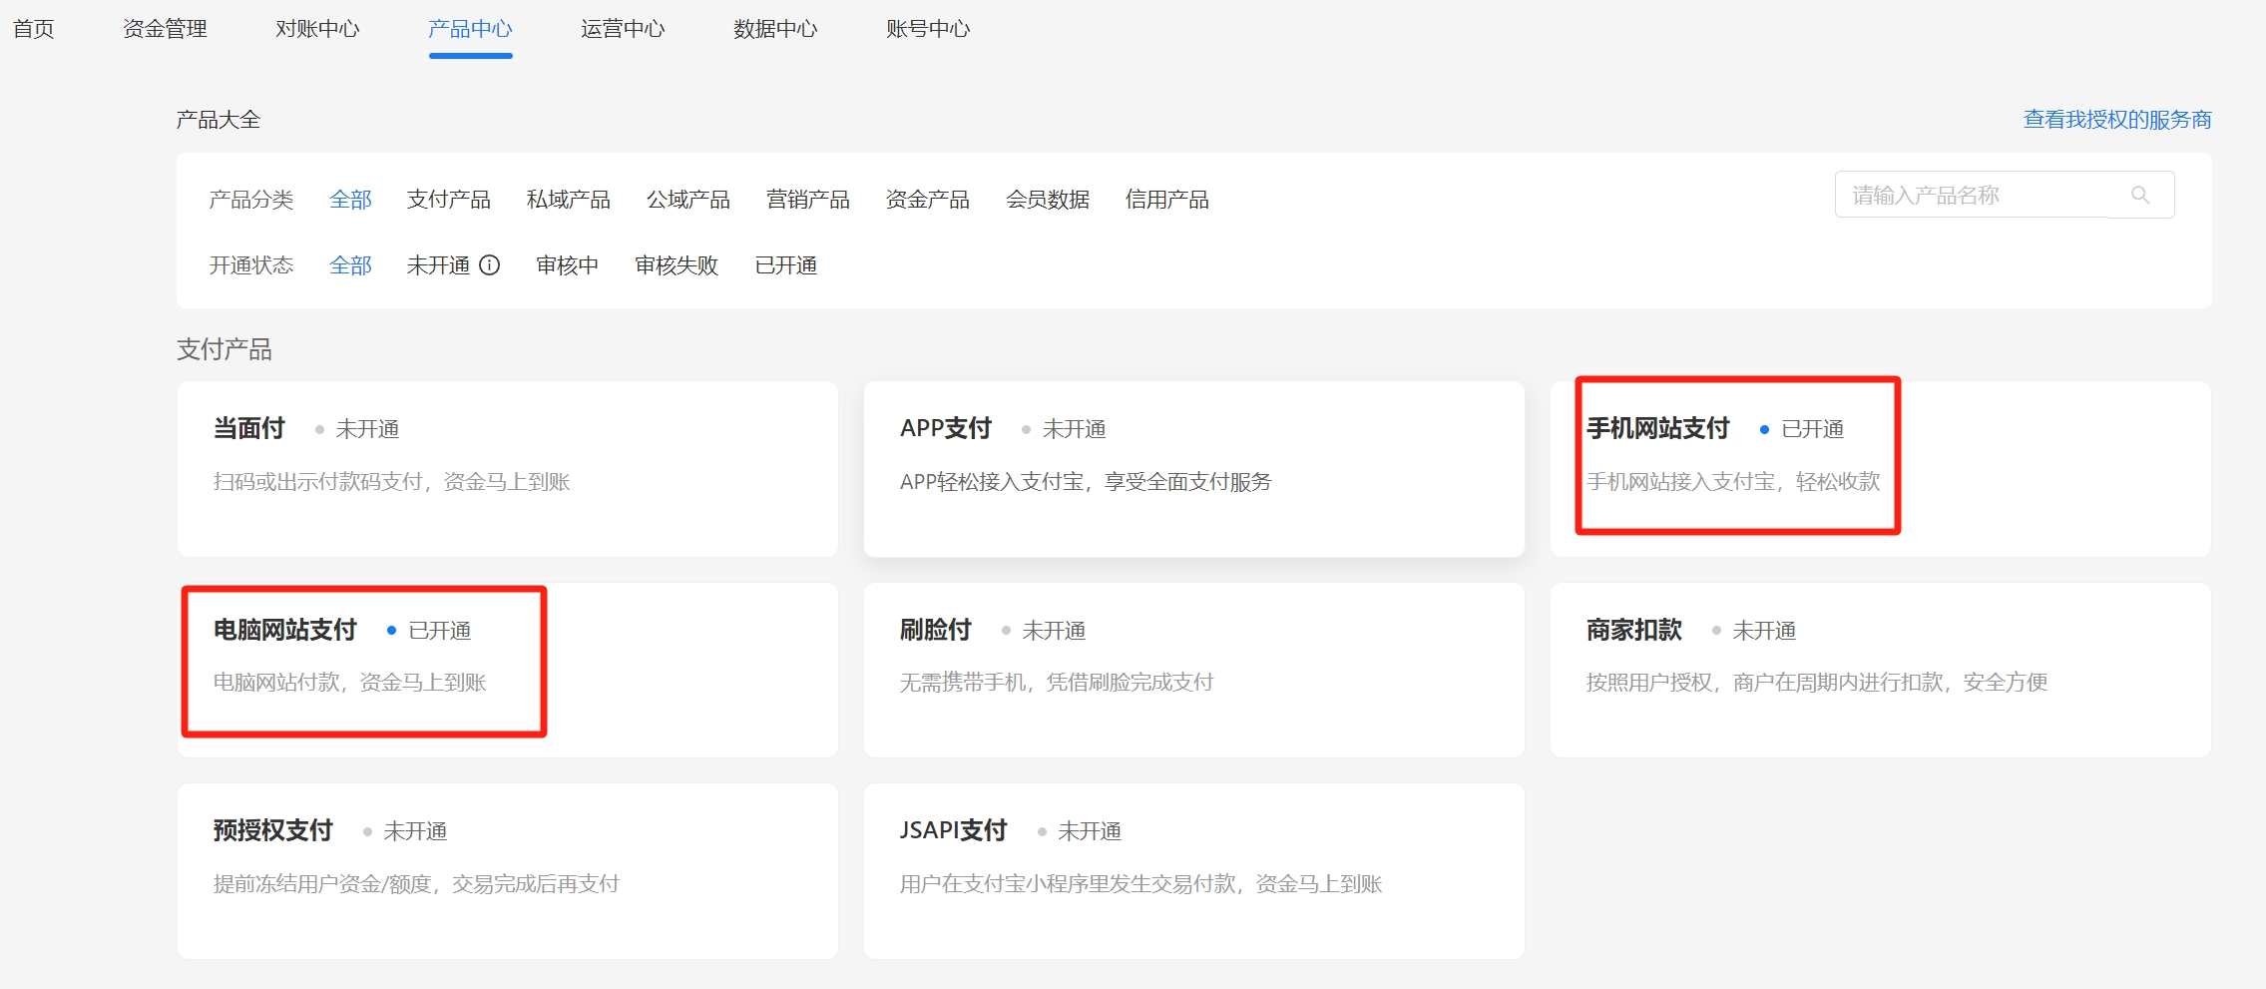This screenshot has width=2266, height=989.
Task: Open the 电脑网站支付 product card
Action: (x=507, y=670)
